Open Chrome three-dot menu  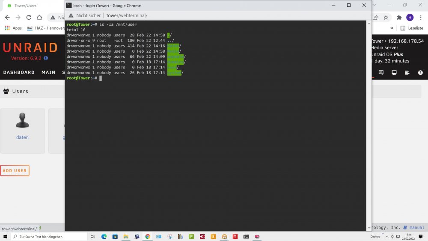[x=421, y=18]
